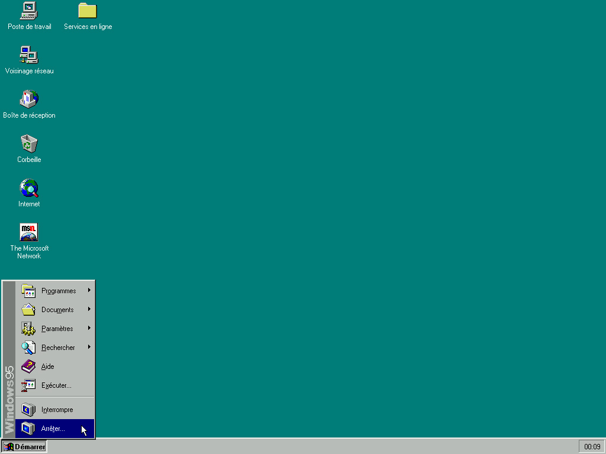Open the Paramètres menu entry
Image resolution: width=606 pixels, height=454 pixels.
tap(54, 329)
